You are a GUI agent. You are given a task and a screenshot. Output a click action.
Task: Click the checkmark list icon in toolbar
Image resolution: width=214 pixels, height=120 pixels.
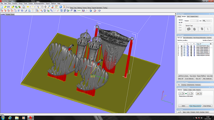click(57, 7)
